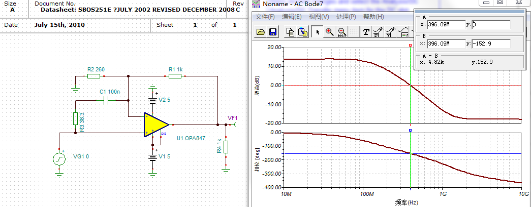Click the Open file folder icon
Image resolution: width=531 pixels, height=207 pixels.
pos(261,32)
